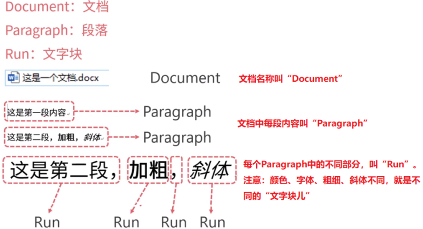Click the Run label under 斜体
Viewport: 423px width, 229px height.
click(213, 222)
